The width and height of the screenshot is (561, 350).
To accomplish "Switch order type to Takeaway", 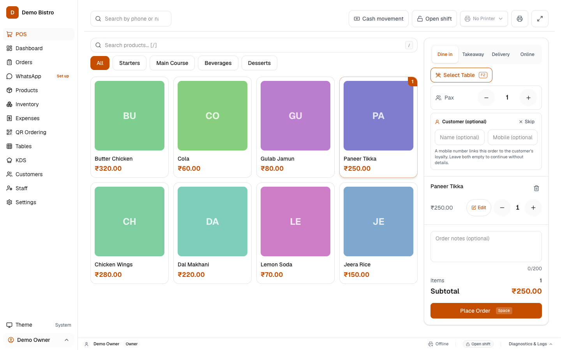I will 473,54.
